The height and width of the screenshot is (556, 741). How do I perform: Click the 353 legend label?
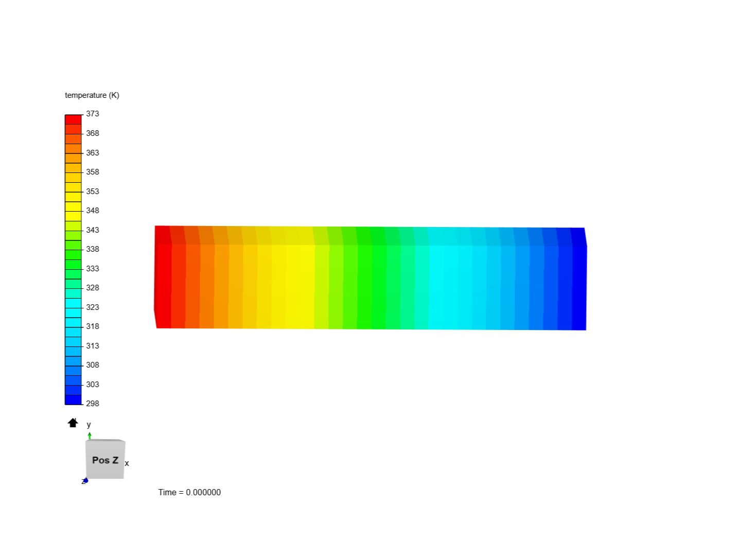(x=93, y=192)
